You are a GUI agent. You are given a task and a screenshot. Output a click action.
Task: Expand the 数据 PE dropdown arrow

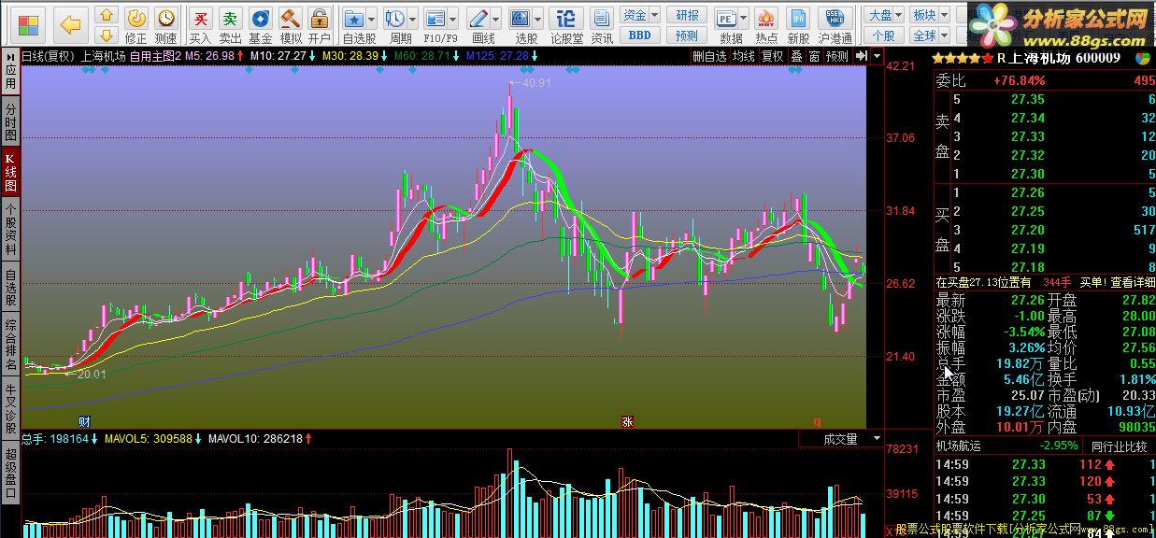[745, 19]
